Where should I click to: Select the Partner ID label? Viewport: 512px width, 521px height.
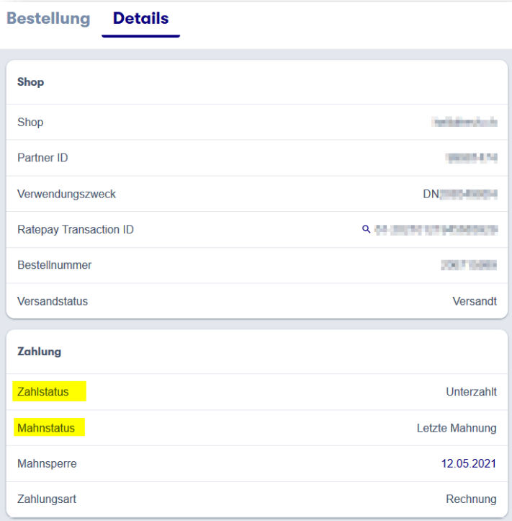(x=42, y=158)
